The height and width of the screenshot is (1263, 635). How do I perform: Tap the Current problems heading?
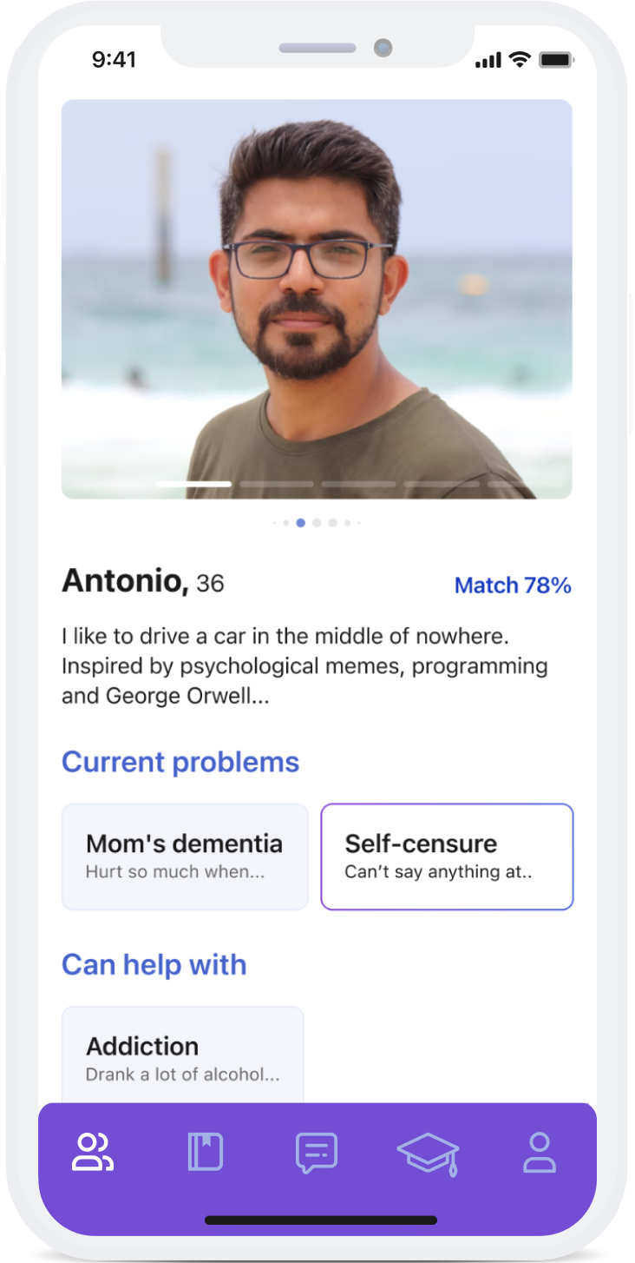tap(180, 762)
